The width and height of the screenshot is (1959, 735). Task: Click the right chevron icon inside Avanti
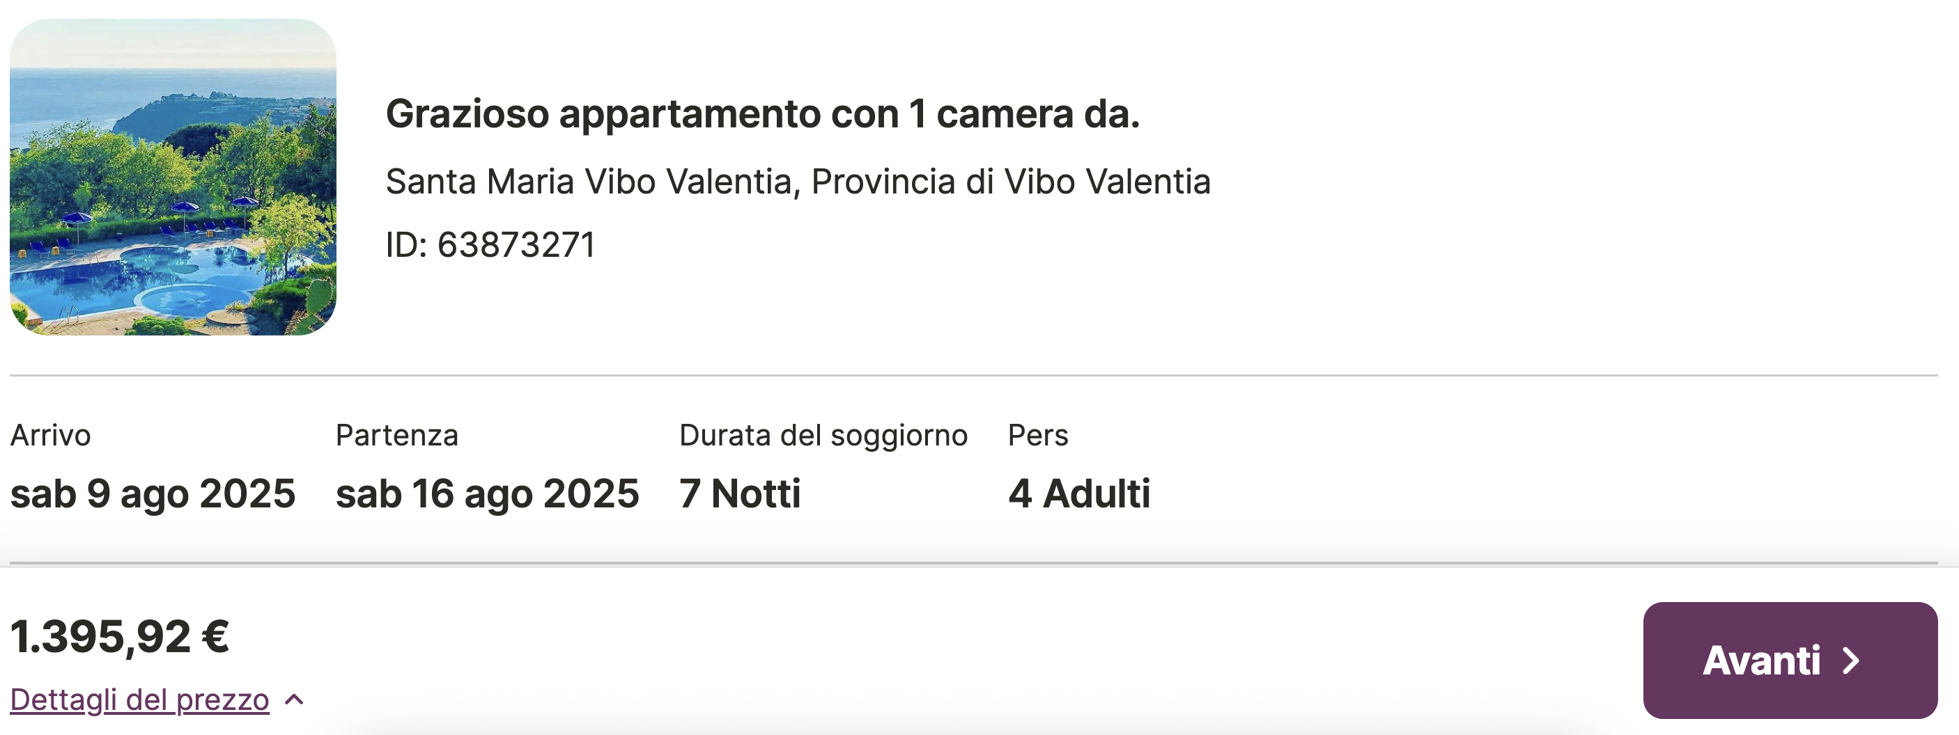click(x=1851, y=661)
